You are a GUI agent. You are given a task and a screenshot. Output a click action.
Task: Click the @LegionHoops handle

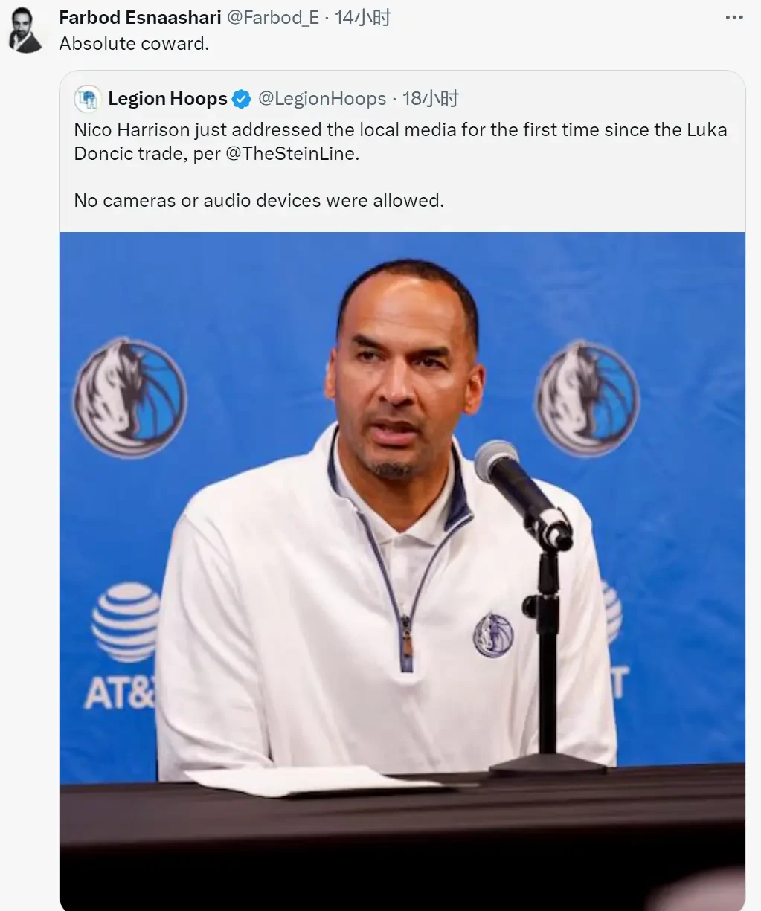(322, 99)
